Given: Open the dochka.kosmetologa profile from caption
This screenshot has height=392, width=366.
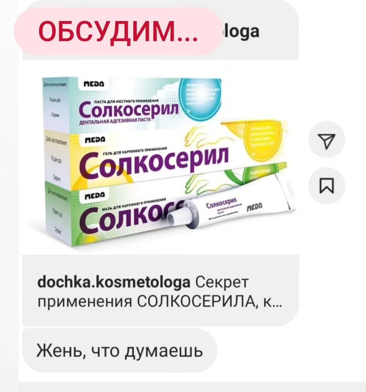Looking at the screenshot, I should click(114, 282).
